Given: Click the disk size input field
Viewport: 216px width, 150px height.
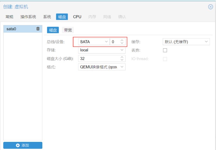Looking at the screenshot, I should point(98,59).
